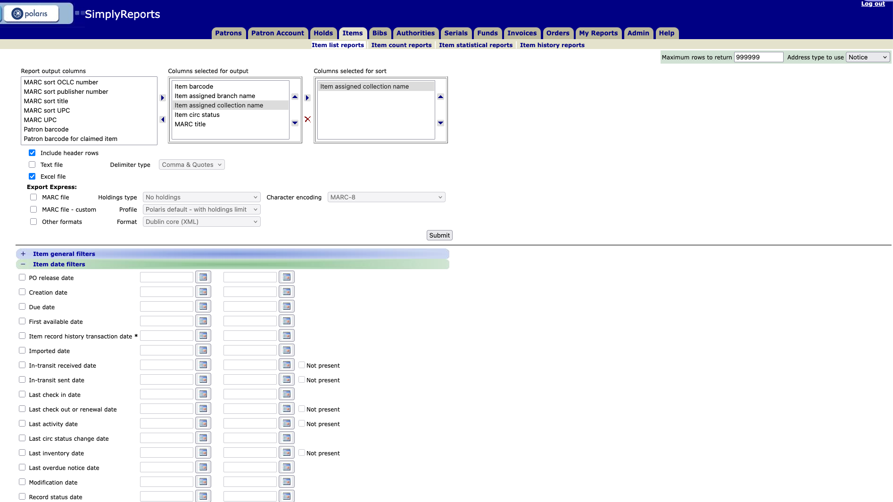Check the Last check in date filter
The width and height of the screenshot is (893, 502).
(22, 394)
